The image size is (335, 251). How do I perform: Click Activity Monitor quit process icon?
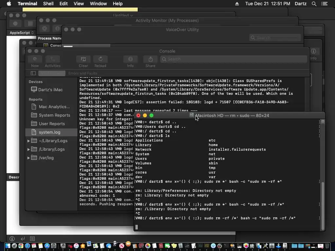coord(44,28)
